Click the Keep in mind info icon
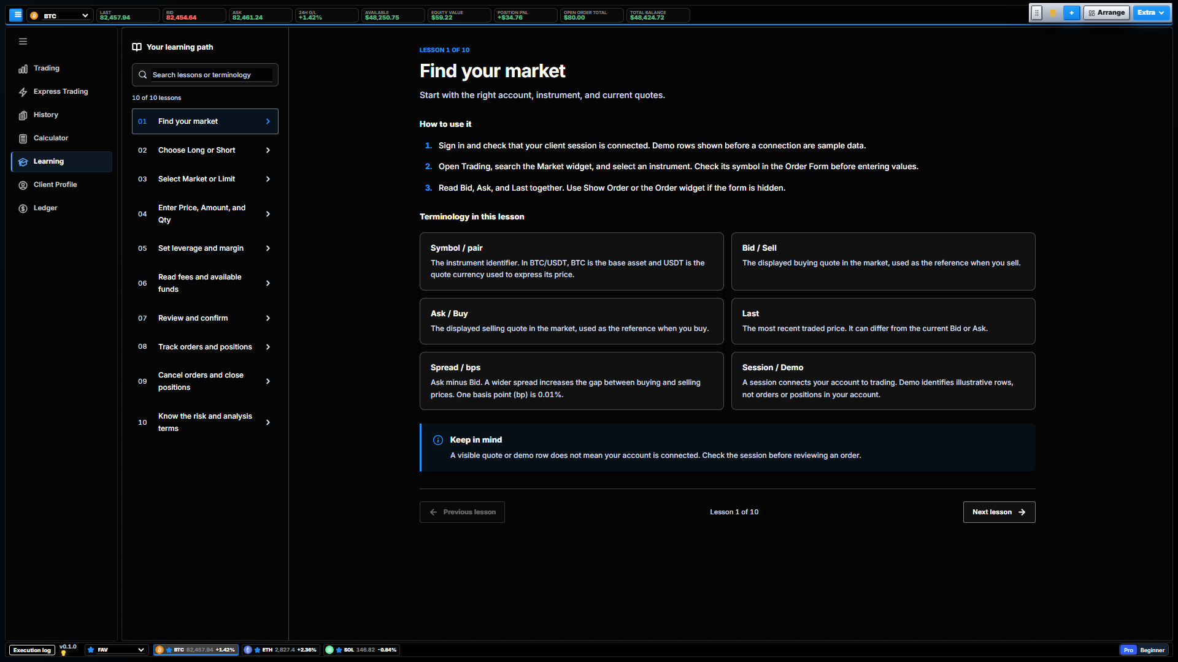This screenshot has width=1178, height=662. tap(438, 440)
